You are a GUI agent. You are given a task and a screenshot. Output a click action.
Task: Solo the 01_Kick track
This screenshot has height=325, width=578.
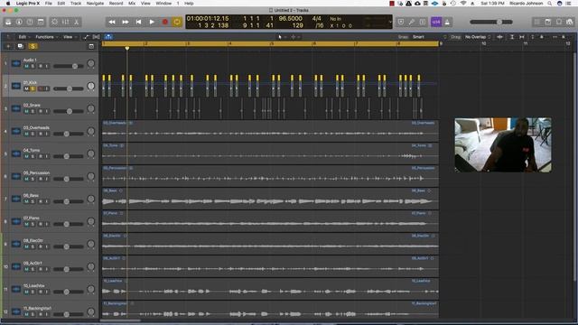point(33,88)
